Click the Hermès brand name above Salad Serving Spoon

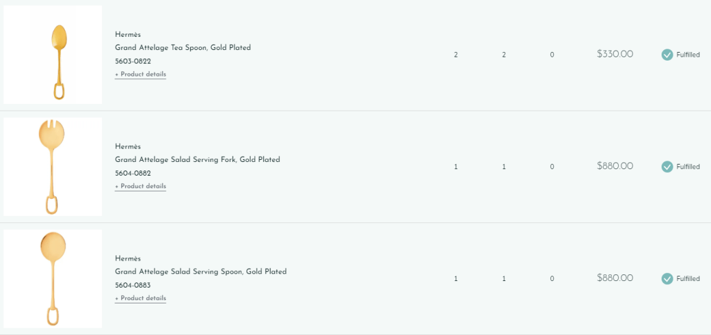tap(128, 258)
